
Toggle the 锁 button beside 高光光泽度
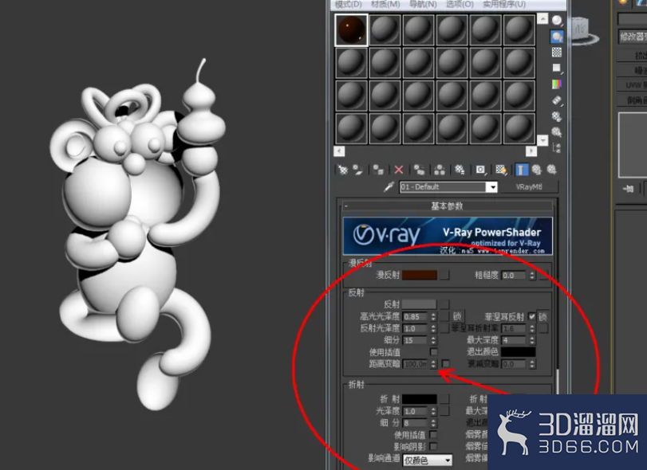coord(458,316)
